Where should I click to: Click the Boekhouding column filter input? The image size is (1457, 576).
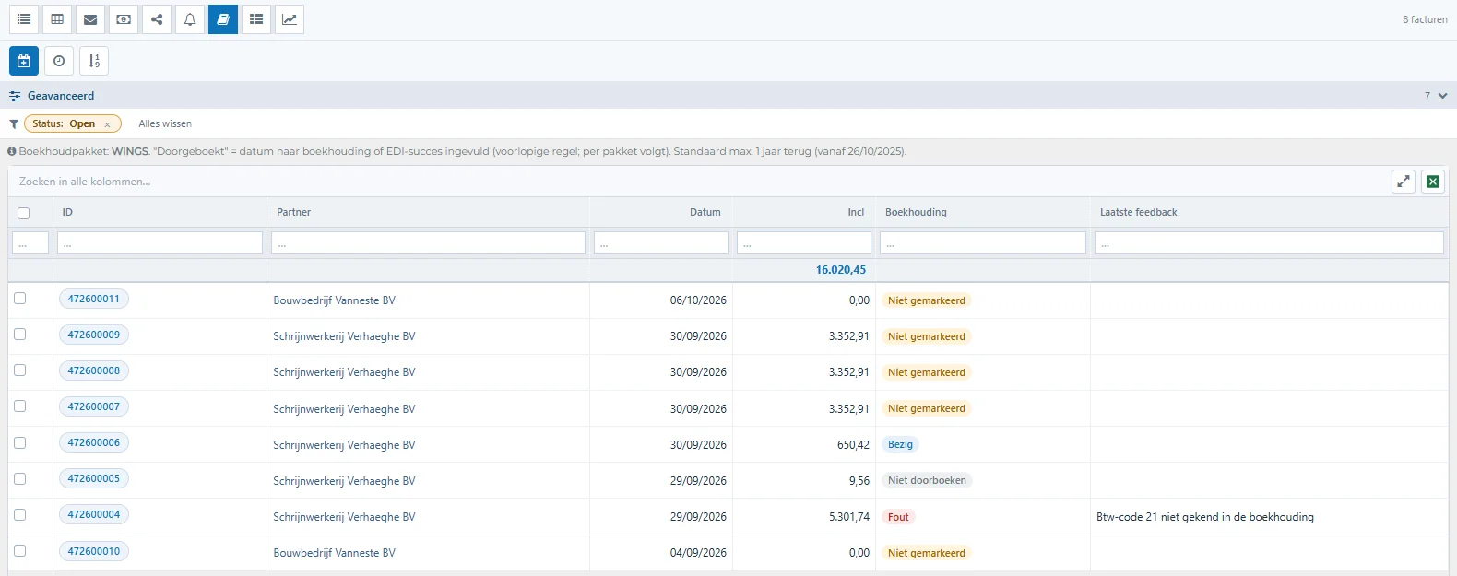pos(983,243)
